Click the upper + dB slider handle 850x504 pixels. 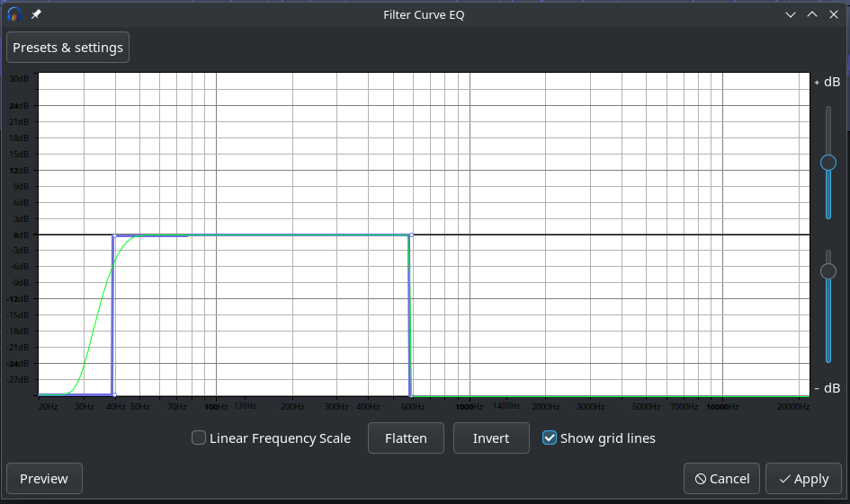pos(828,163)
